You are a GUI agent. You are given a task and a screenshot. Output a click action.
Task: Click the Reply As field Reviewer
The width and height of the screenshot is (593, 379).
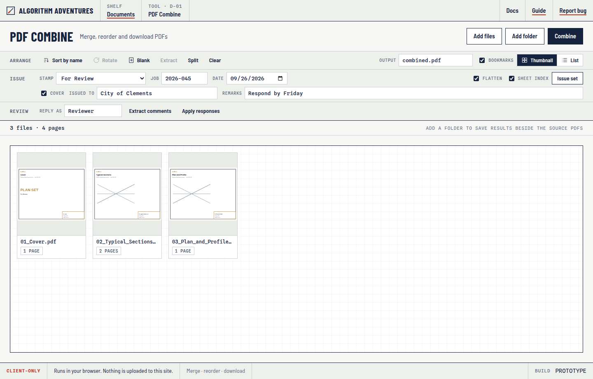pos(93,111)
